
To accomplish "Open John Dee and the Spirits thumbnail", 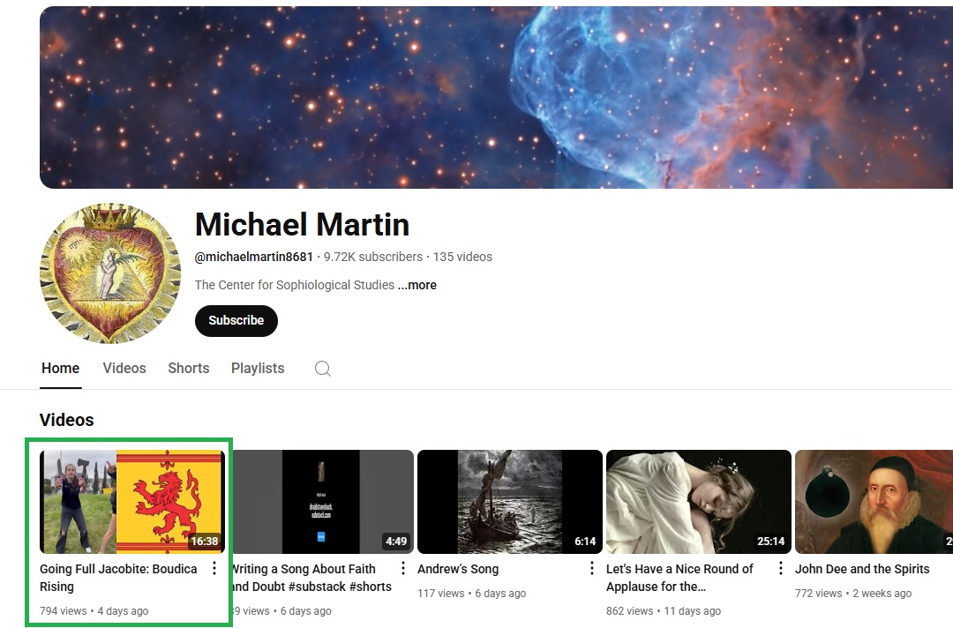I will click(874, 502).
